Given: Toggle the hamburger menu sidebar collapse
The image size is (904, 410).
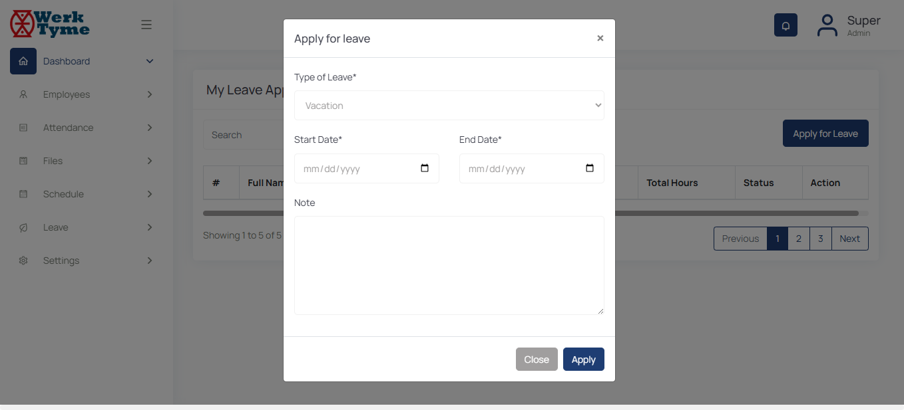Looking at the screenshot, I should (x=146, y=25).
